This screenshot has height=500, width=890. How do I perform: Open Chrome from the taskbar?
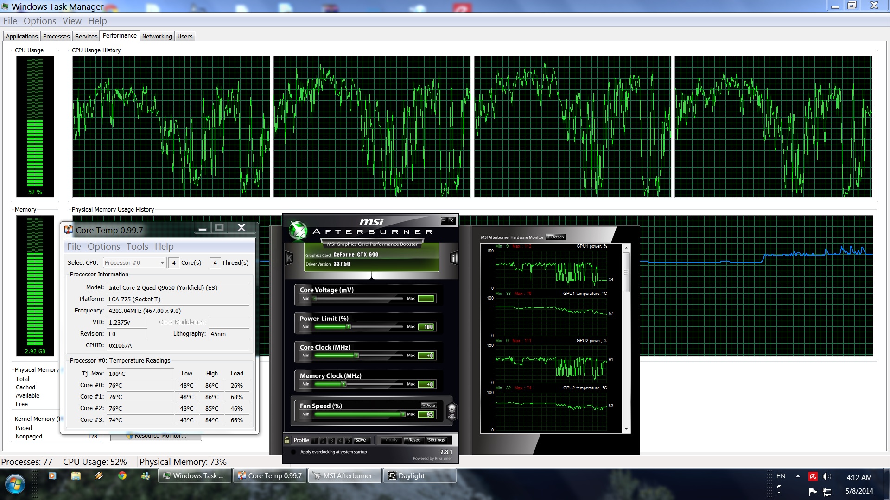[122, 475]
